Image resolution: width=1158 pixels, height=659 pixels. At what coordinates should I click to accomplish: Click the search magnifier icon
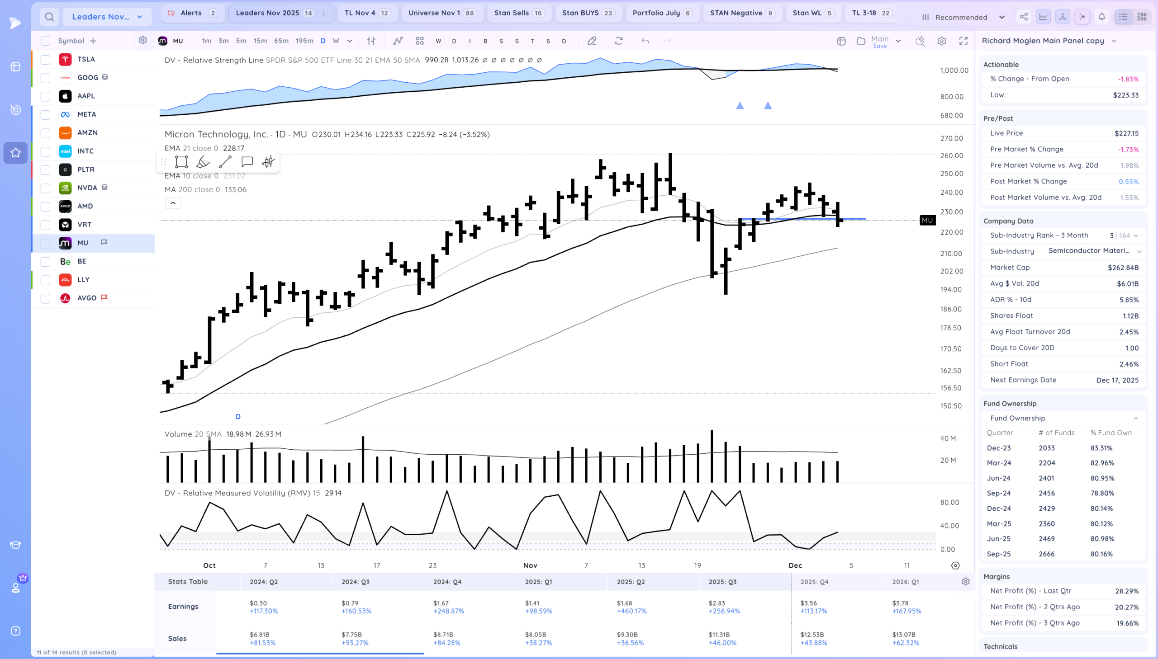coord(49,17)
